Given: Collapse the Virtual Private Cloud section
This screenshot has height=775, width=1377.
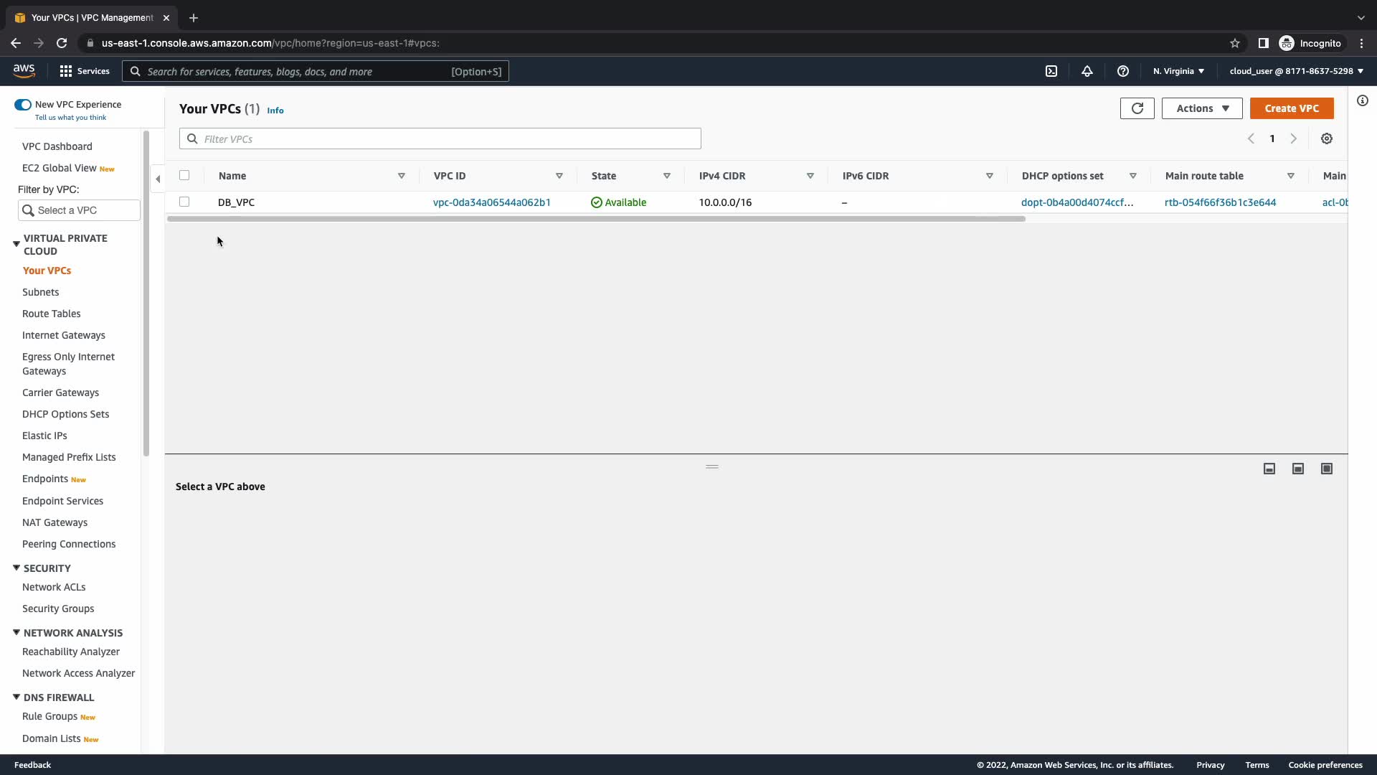Looking at the screenshot, I should pos(16,244).
